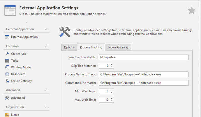The width and height of the screenshot is (201, 117).
Task: Collapse the Advanced section chevron
Action: click(x=46, y=90)
